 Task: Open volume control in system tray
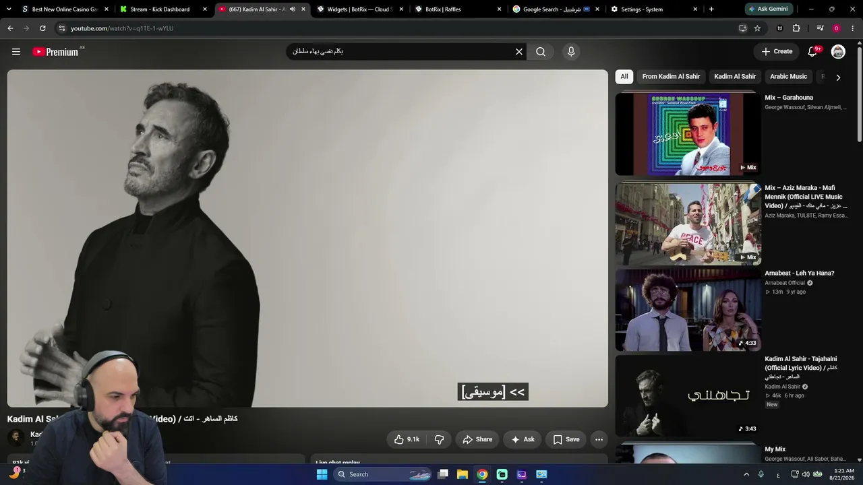pos(806,474)
